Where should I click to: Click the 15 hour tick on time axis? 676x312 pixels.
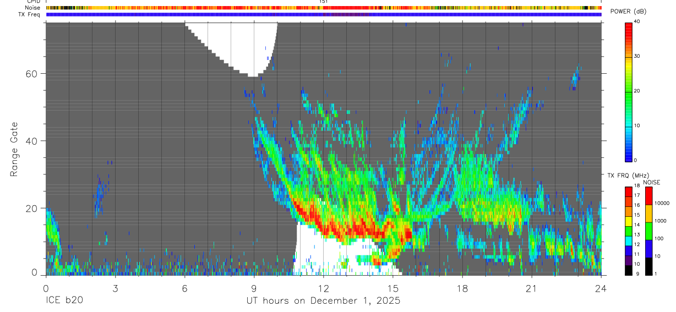click(x=393, y=288)
